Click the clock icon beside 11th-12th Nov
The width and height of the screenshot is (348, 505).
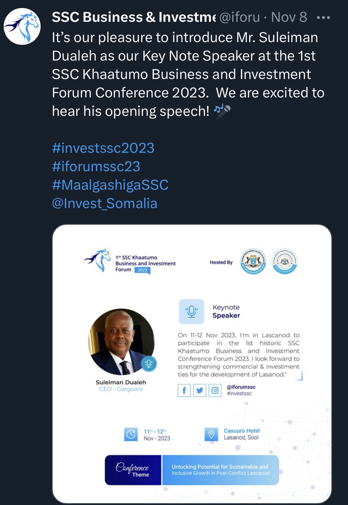click(x=131, y=434)
